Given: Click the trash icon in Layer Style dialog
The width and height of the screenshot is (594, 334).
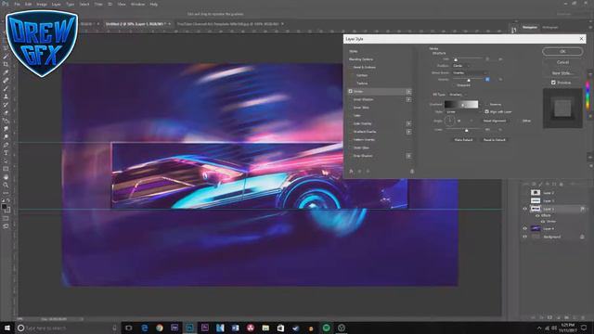Looking at the screenshot, I should coord(412,171).
